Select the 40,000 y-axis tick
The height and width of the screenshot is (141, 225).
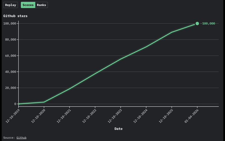click(x=10, y=72)
